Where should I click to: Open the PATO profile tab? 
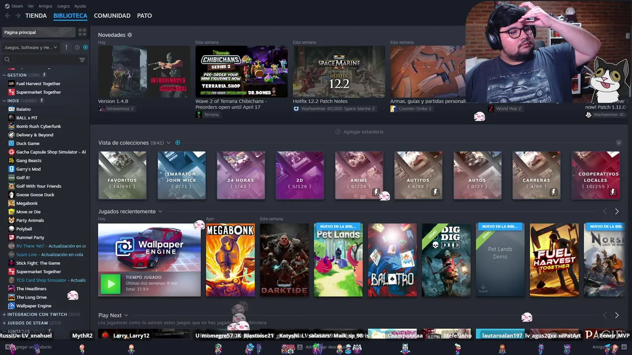point(144,16)
